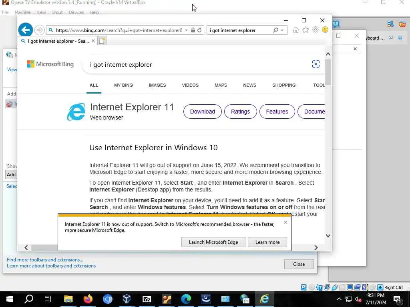Open search provider dropdown arrow

tap(282, 30)
